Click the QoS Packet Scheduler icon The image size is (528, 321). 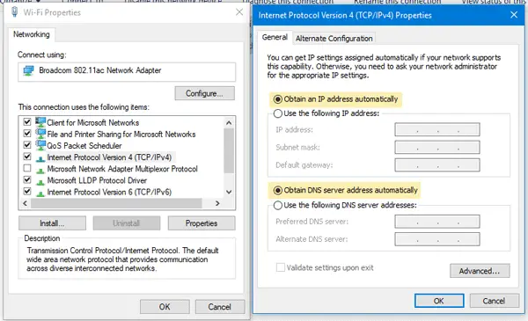[x=40, y=145]
